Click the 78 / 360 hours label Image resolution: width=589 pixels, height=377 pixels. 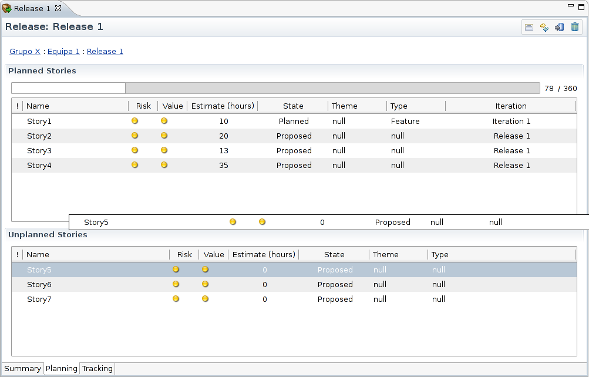pyautogui.click(x=561, y=89)
